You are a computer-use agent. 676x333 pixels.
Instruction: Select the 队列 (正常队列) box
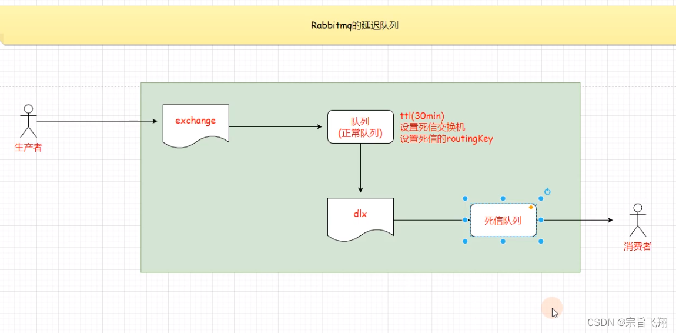tap(360, 127)
